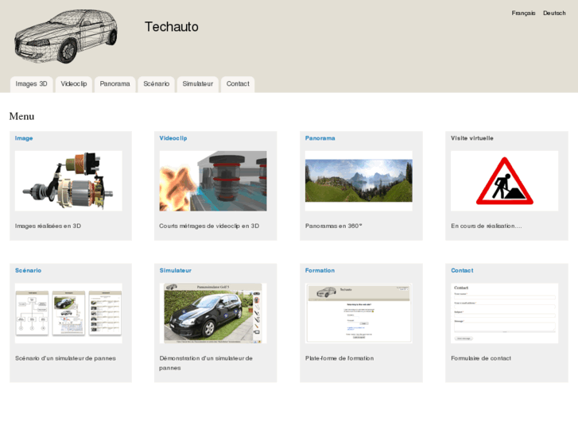The height and width of the screenshot is (433, 578).
Task: Switch language to Français
Action: click(523, 13)
